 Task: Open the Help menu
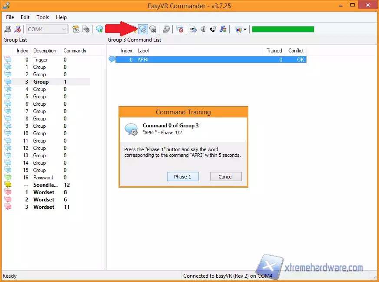61,17
